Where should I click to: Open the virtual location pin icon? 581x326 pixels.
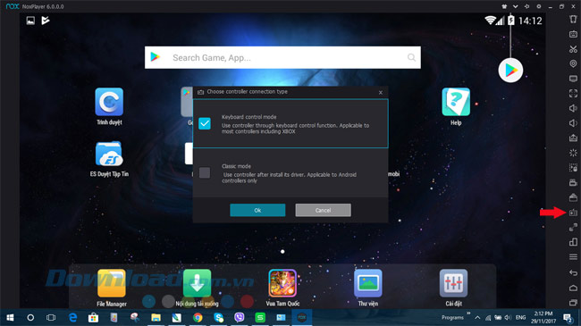click(x=573, y=63)
